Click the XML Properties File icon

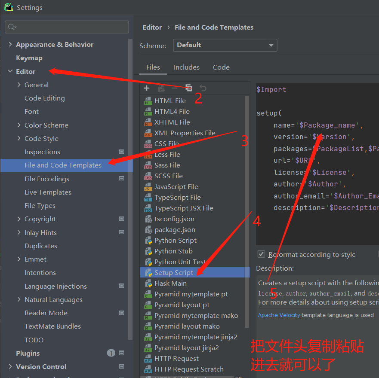click(148, 133)
